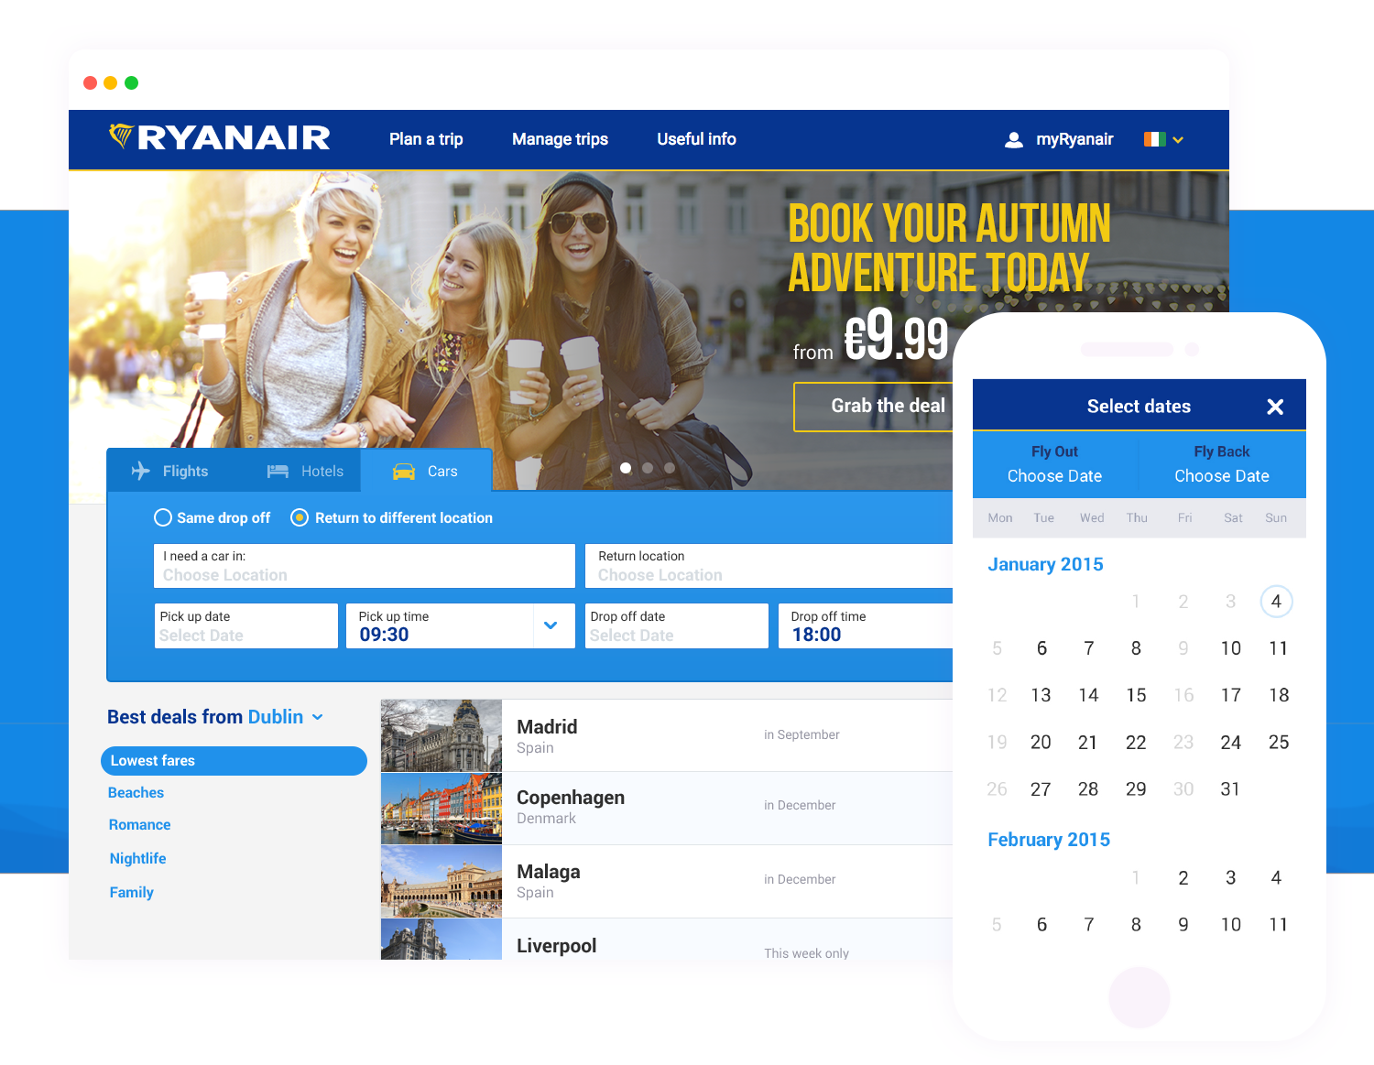Pick January 24 in the calendar
The image size is (1374, 1065).
(1230, 743)
